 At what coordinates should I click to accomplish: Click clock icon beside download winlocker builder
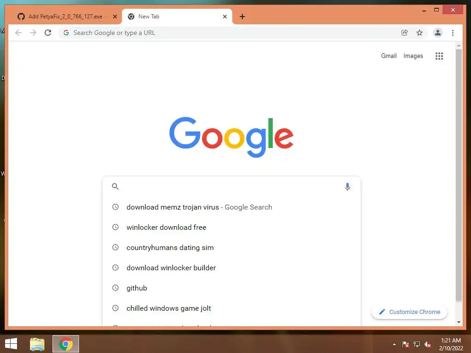pos(115,268)
